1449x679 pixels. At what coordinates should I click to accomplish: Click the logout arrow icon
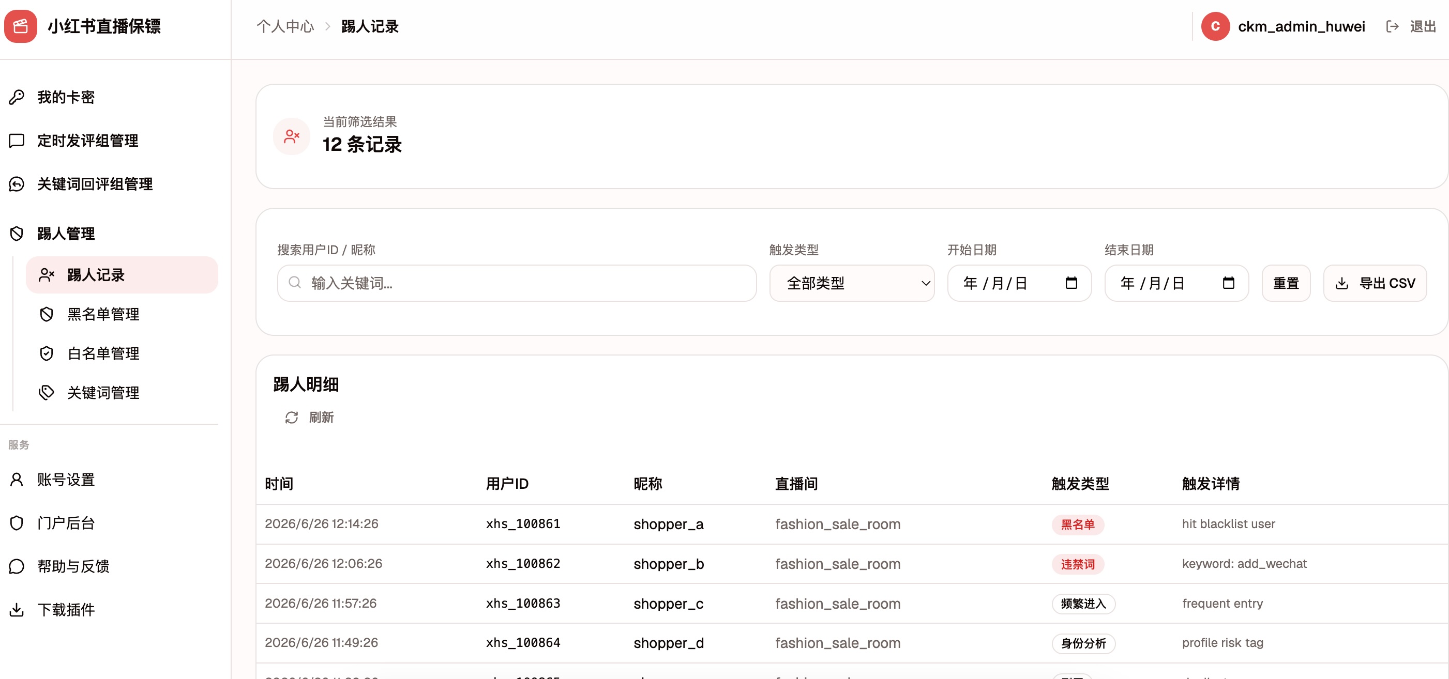(1392, 26)
